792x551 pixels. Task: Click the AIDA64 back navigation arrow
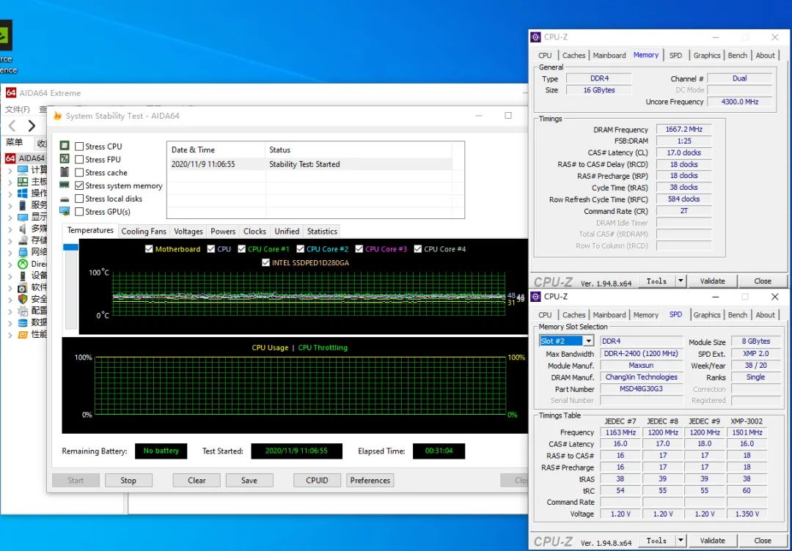point(12,126)
